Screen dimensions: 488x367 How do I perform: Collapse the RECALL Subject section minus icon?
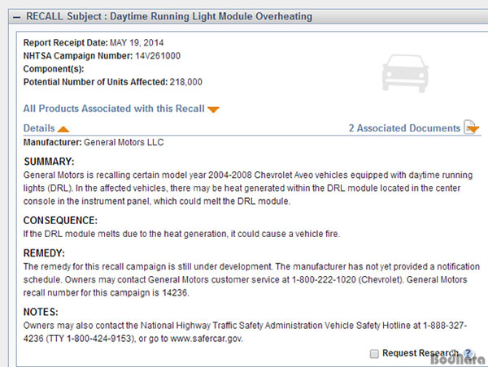[x=17, y=17]
